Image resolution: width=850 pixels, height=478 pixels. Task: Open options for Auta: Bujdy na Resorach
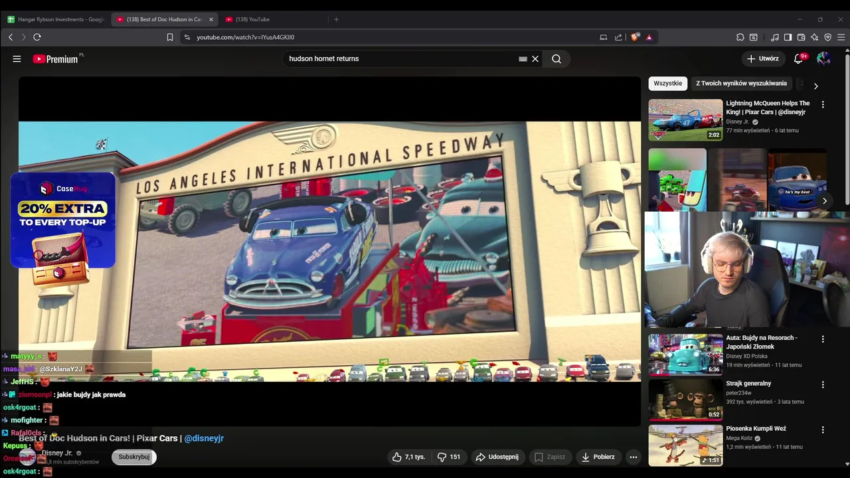coord(823,339)
